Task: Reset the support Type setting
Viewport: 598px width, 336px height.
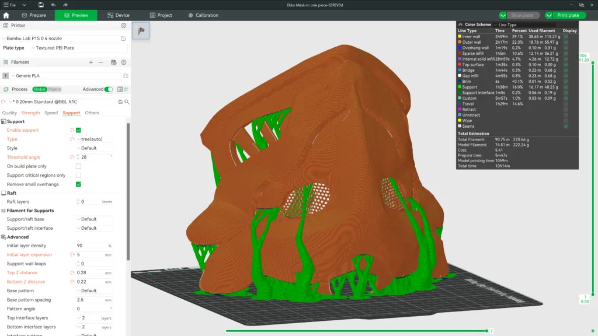Action: (72, 139)
